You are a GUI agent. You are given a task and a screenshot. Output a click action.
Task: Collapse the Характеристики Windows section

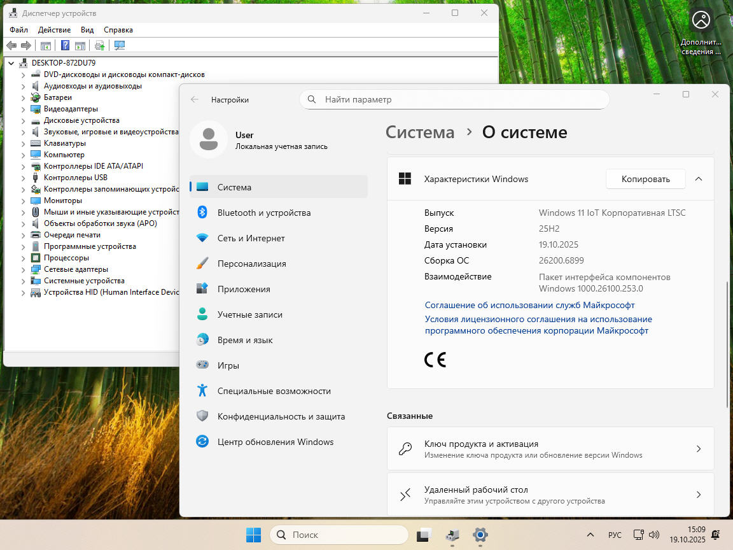click(698, 179)
